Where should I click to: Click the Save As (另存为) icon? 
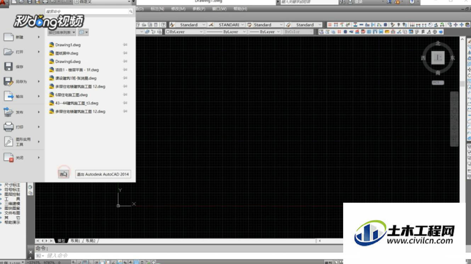[x=8, y=82]
